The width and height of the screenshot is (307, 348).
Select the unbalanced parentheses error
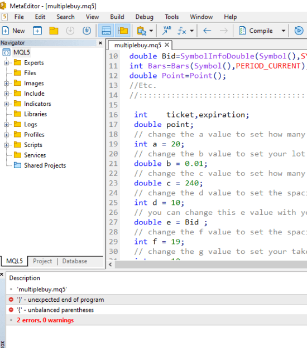click(156, 310)
